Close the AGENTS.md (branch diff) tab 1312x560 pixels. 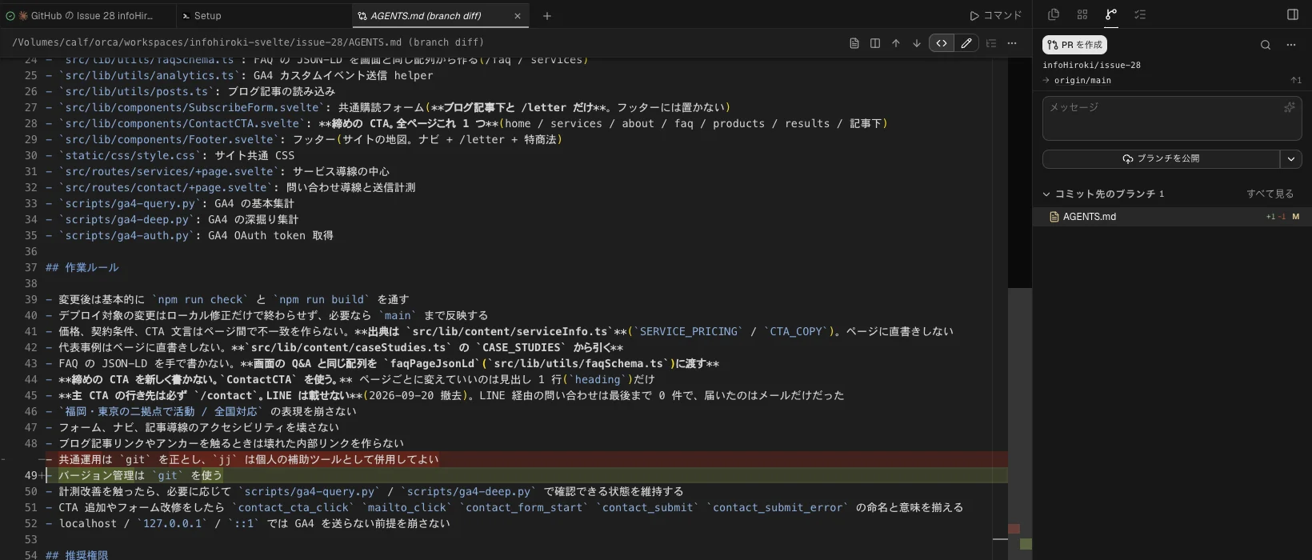[x=518, y=15]
